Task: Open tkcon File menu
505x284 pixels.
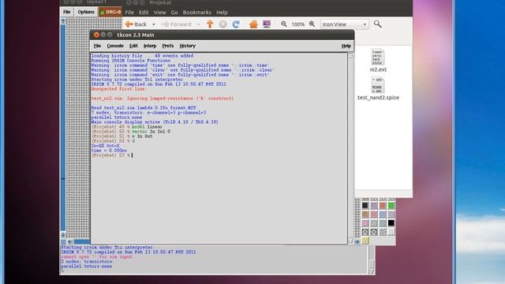Action: pyautogui.click(x=97, y=46)
